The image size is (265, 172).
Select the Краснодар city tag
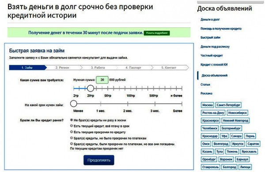point(210,136)
